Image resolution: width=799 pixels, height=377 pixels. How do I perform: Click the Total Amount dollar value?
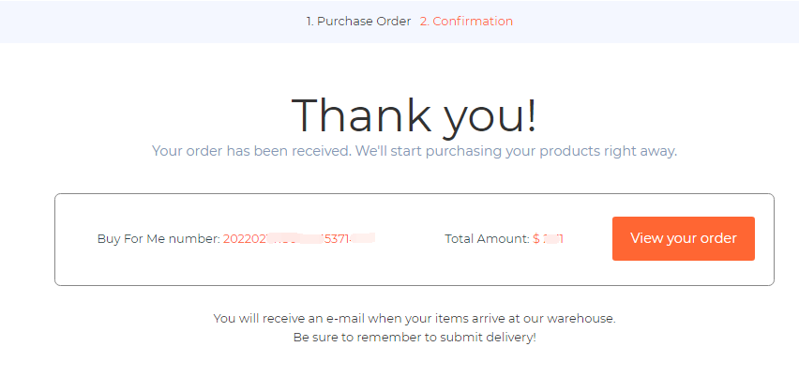tap(548, 238)
